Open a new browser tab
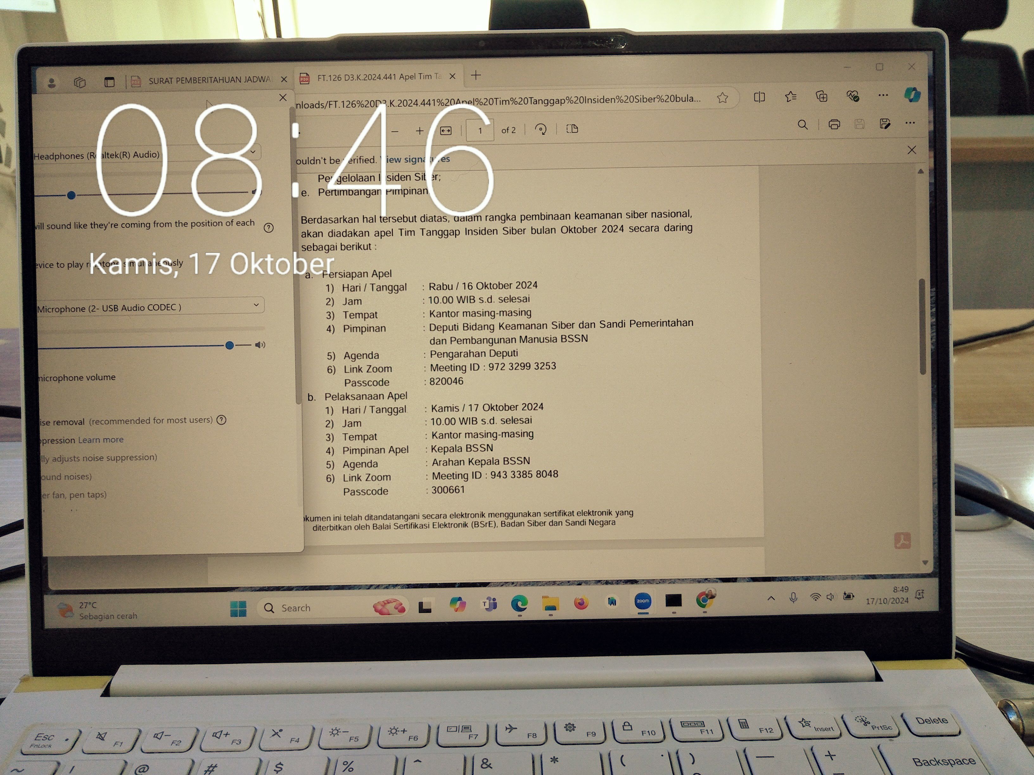The image size is (1034, 775). click(x=476, y=75)
